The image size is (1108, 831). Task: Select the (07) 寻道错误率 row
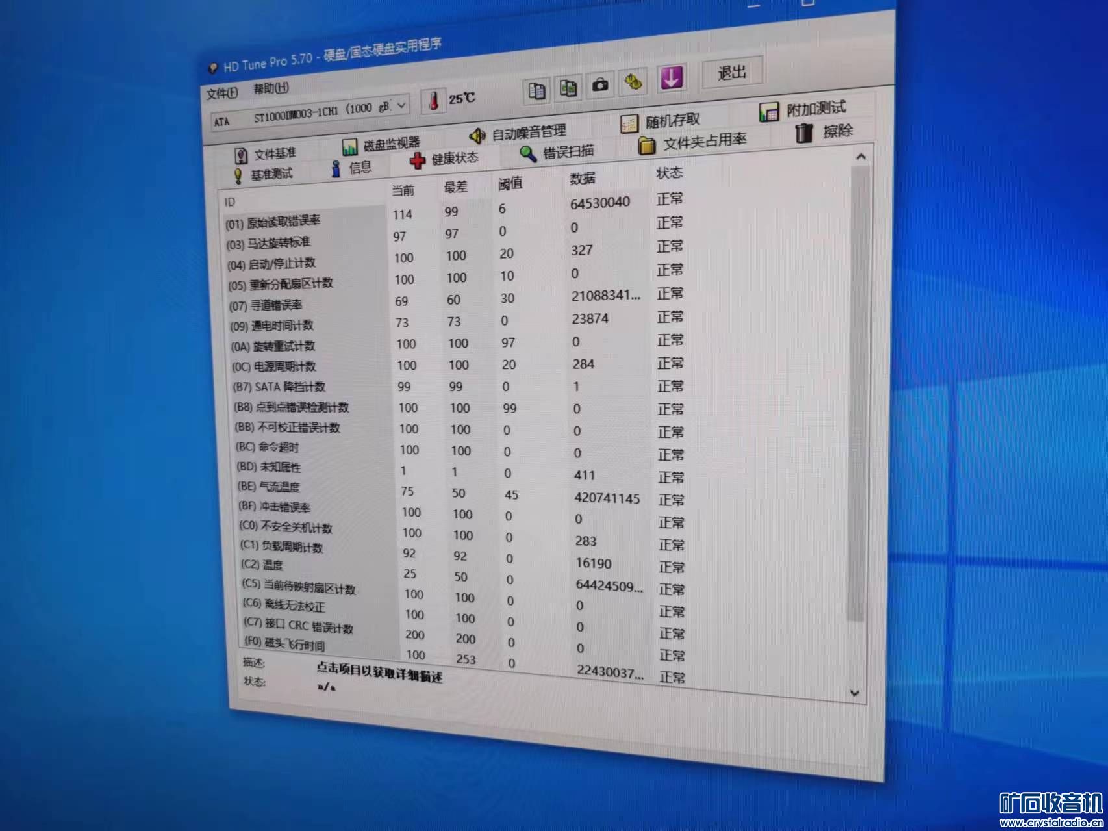[457, 300]
